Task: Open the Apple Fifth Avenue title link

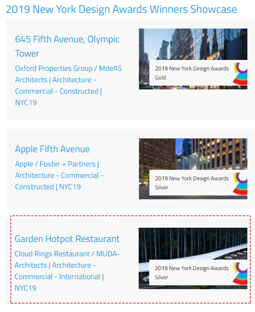Action: [x=52, y=149]
